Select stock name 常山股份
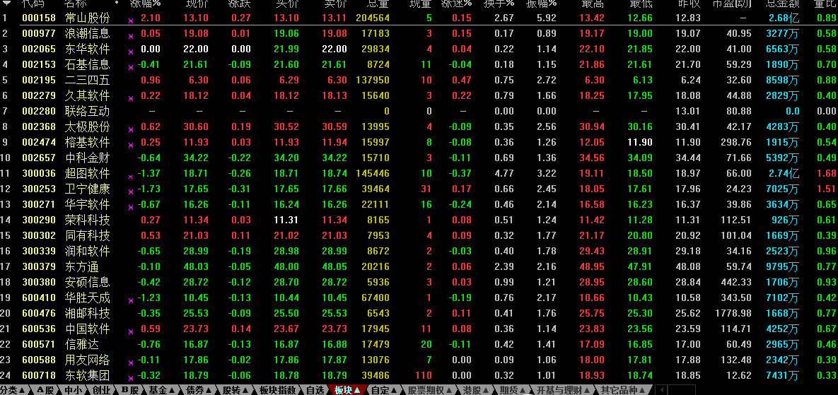Viewport: 838px width, 395px height. tap(87, 18)
